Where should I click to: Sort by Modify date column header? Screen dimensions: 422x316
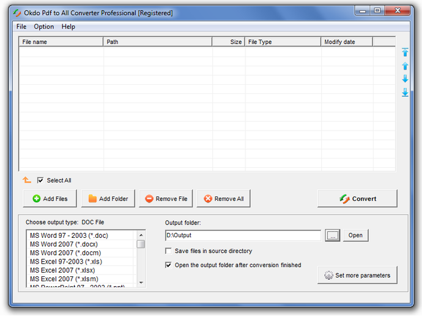coord(347,42)
